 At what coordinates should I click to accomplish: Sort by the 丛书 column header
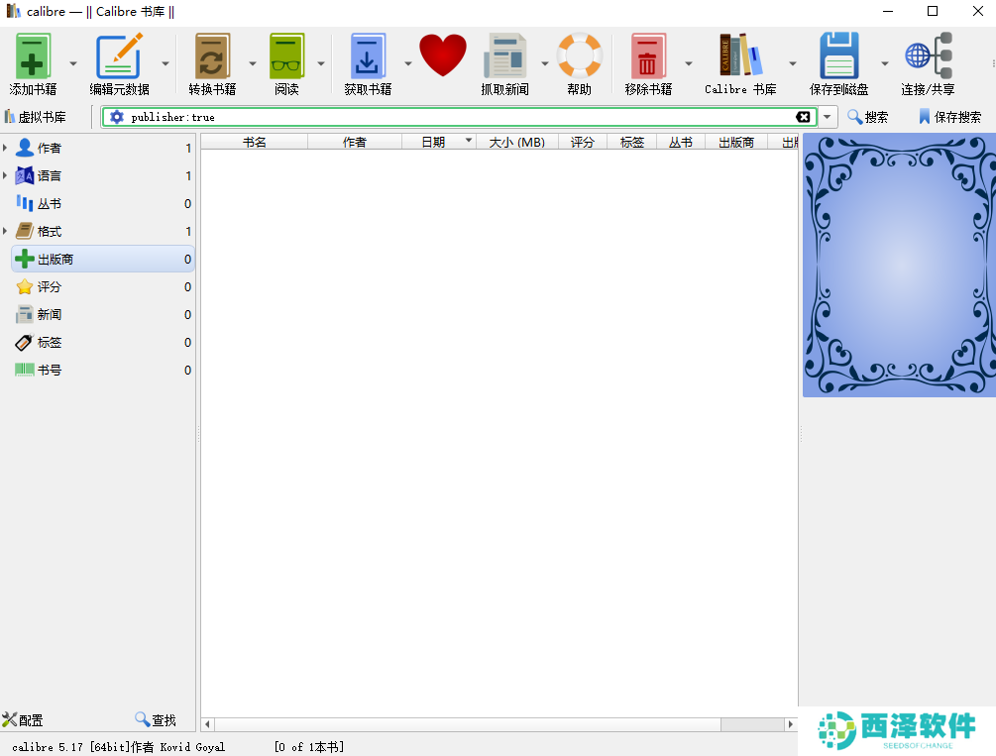coord(680,142)
